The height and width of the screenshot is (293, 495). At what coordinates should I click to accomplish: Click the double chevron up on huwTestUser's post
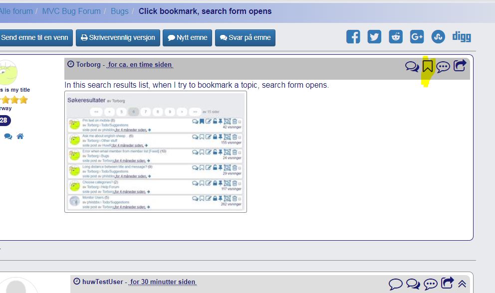tap(462, 284)
